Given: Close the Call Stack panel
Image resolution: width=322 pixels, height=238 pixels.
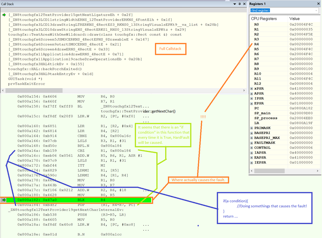Looking at the screenshot, I should [x=244, y=4].
